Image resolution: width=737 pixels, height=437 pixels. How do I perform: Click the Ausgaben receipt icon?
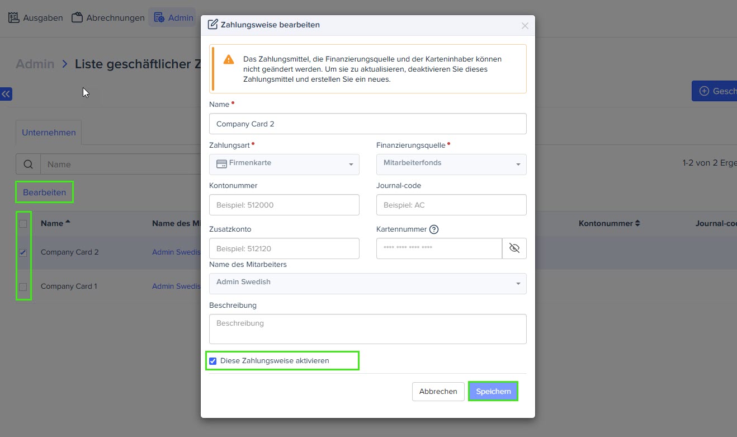[x=14, y=17]
